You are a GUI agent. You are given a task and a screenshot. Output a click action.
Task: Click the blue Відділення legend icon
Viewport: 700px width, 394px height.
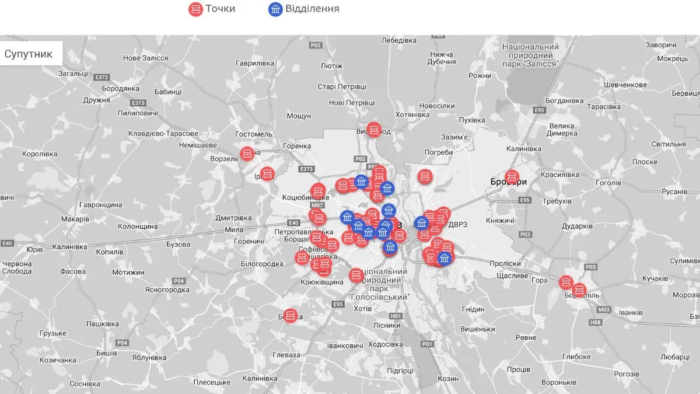275,9
